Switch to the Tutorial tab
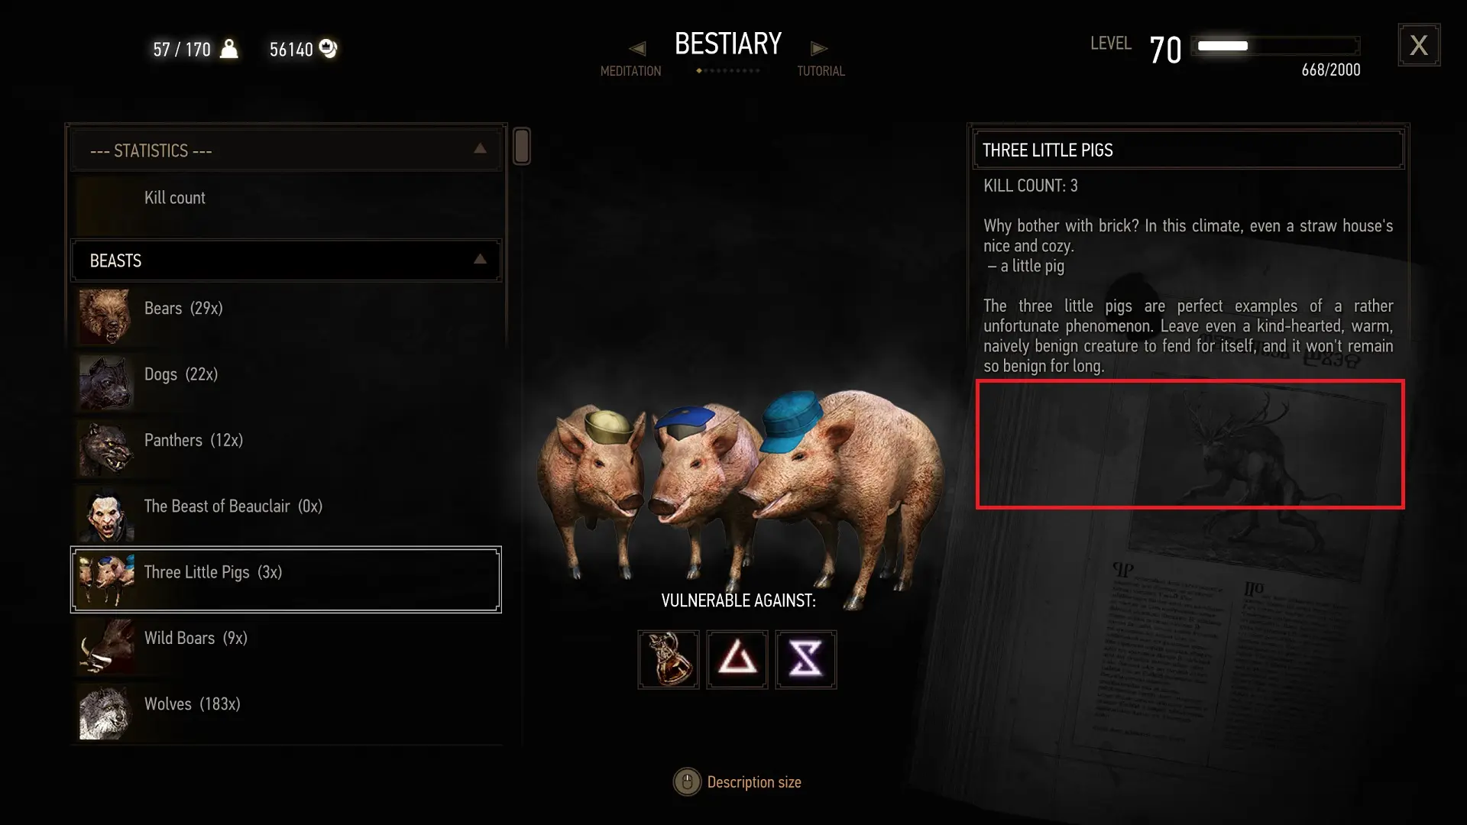Image resolution: width=1467 pixels, height=825 pixels. coord(821,71)
